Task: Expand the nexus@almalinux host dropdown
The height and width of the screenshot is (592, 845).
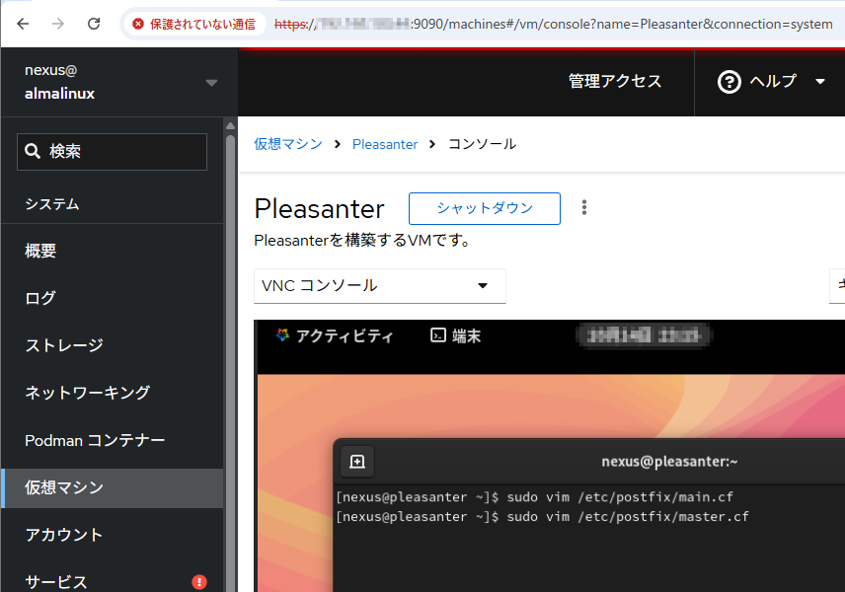Action: click(x=211, y=83)
